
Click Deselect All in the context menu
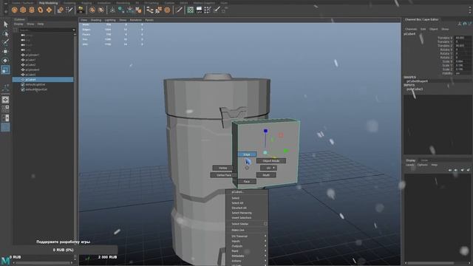click(239, 208)
